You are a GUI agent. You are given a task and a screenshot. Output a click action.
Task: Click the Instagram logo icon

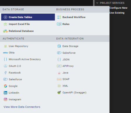6,99
